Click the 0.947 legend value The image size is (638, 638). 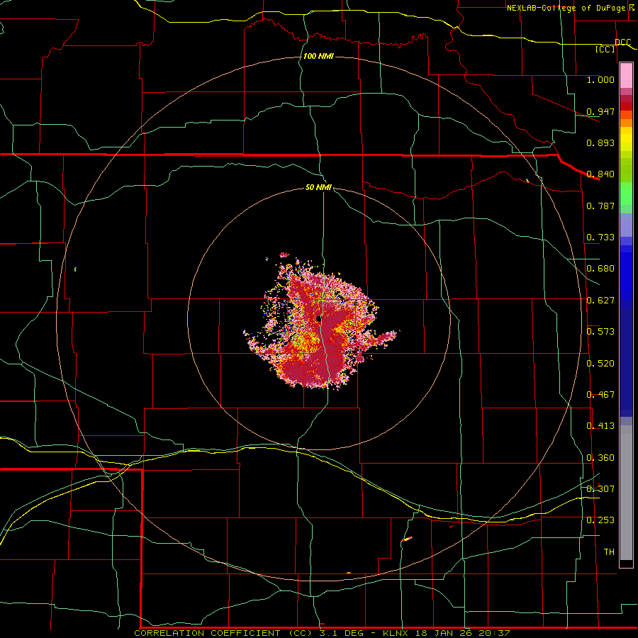coord(600,111)
